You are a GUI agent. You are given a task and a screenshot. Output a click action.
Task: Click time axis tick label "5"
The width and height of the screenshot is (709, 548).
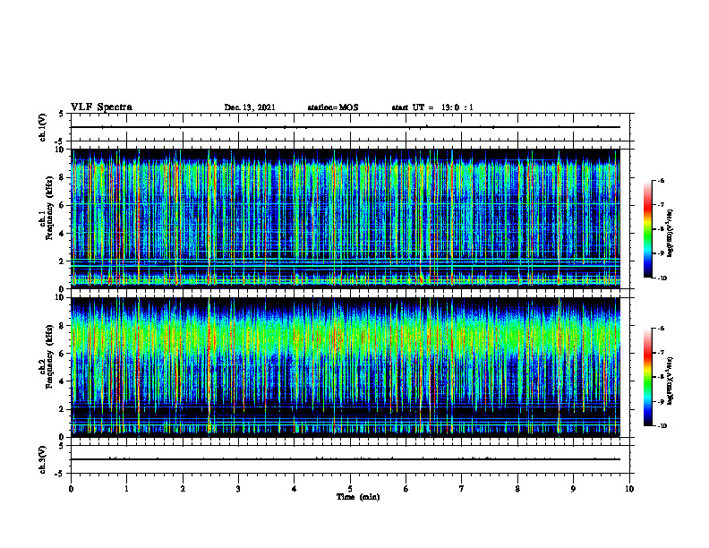click(x=350, y=489)
